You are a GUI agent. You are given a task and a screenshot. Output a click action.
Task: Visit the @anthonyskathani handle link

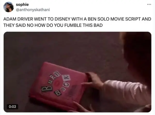coord(33,10)
